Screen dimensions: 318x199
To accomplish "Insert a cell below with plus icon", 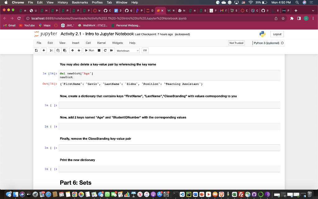I will [x=43, y=50].
